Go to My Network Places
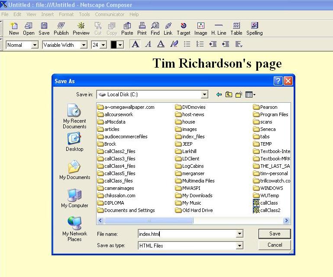The width and height of the screenshot is (333, 277). [x=74, y=229]
